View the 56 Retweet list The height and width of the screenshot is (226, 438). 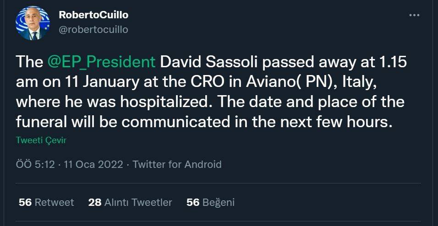tap(46, 202)
